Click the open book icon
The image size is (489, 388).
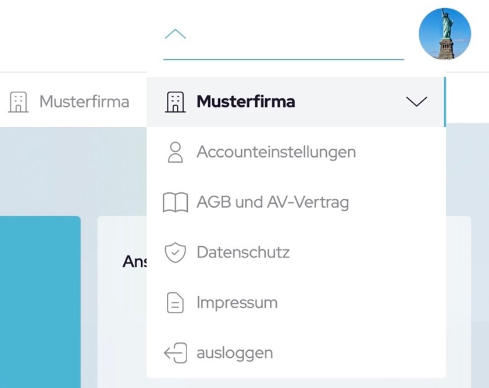click(175, 203)
